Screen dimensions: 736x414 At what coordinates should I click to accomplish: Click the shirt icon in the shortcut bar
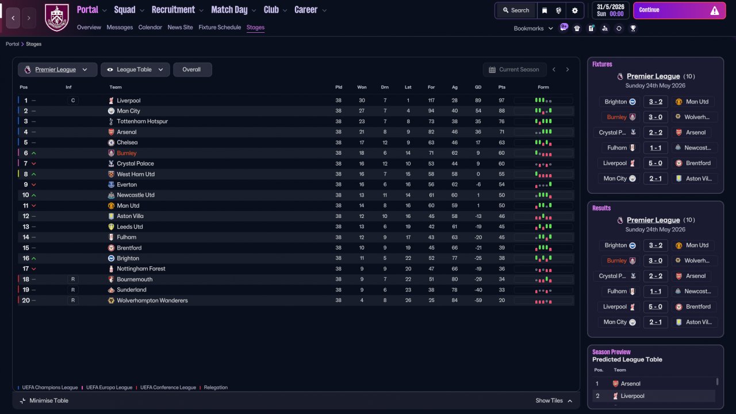point(577,28)
